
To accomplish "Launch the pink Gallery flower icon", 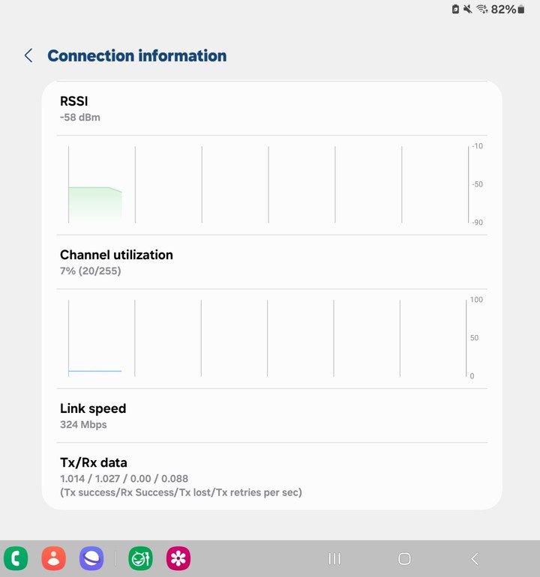I will (x=178, y=558).
